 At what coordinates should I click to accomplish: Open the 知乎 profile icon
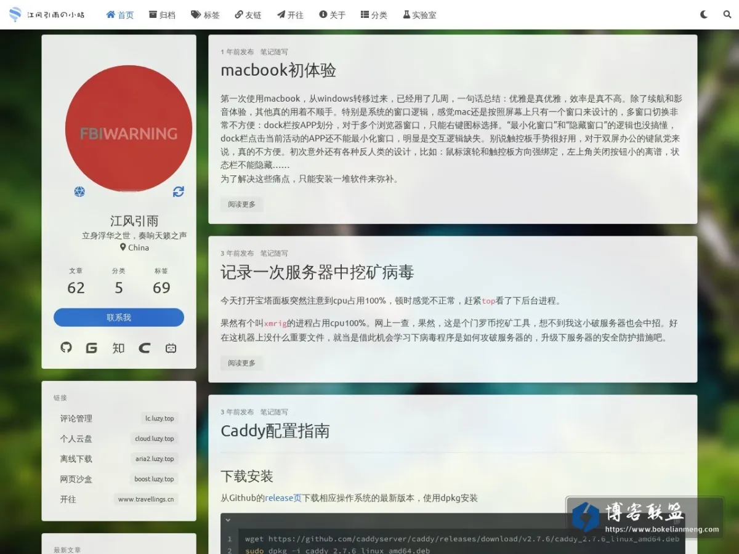click(118, 348)
